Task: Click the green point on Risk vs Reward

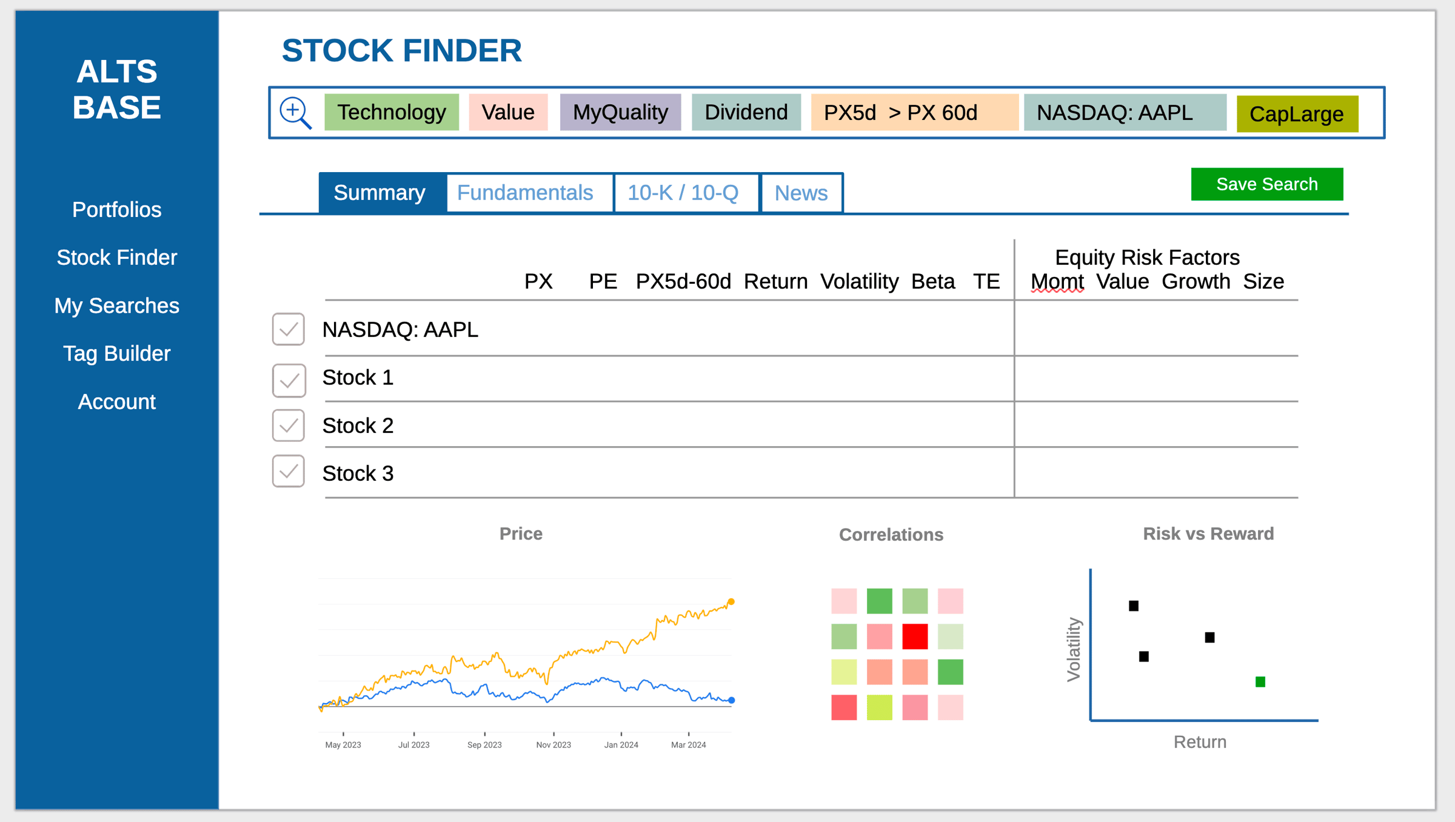Action: click(x=1260, y=682)
